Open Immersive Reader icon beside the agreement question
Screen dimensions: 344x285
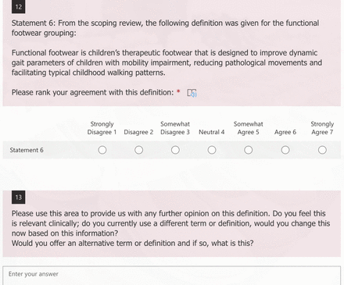[x=192, y=93]
